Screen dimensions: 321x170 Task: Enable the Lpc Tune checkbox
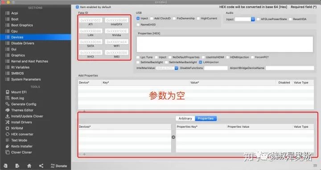point(138,57)
